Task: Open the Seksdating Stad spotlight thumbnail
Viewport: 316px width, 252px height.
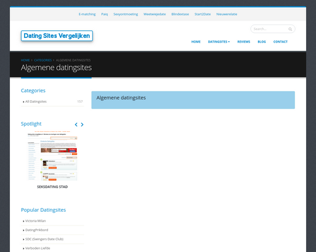Action: click(53, 156)
